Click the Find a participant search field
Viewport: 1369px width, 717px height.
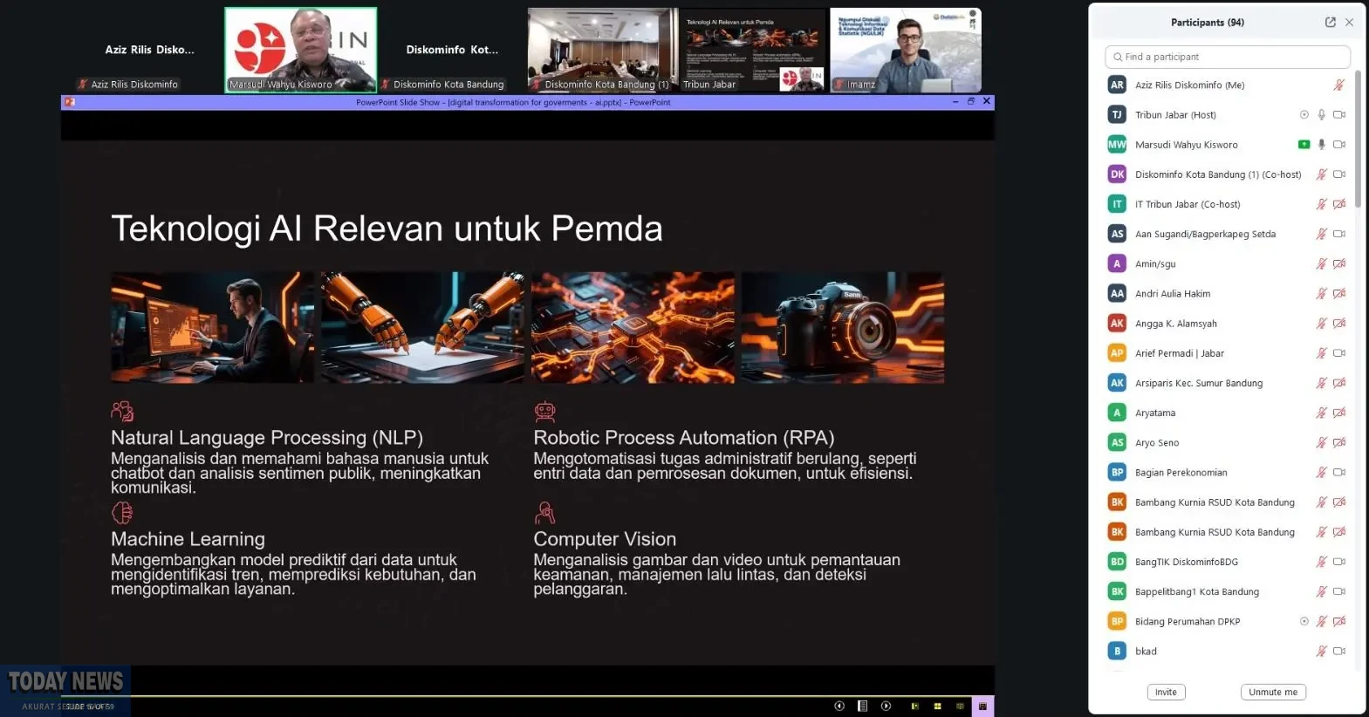pos(1227,57)
